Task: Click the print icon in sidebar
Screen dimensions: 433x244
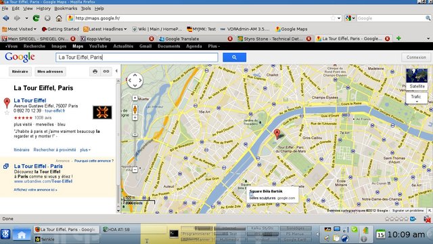Action: [95, 71]
